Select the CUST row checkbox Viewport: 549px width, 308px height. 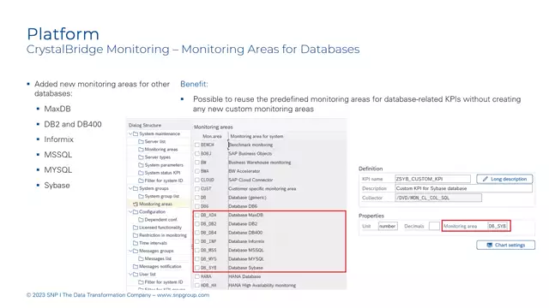(x=197, y=188)
